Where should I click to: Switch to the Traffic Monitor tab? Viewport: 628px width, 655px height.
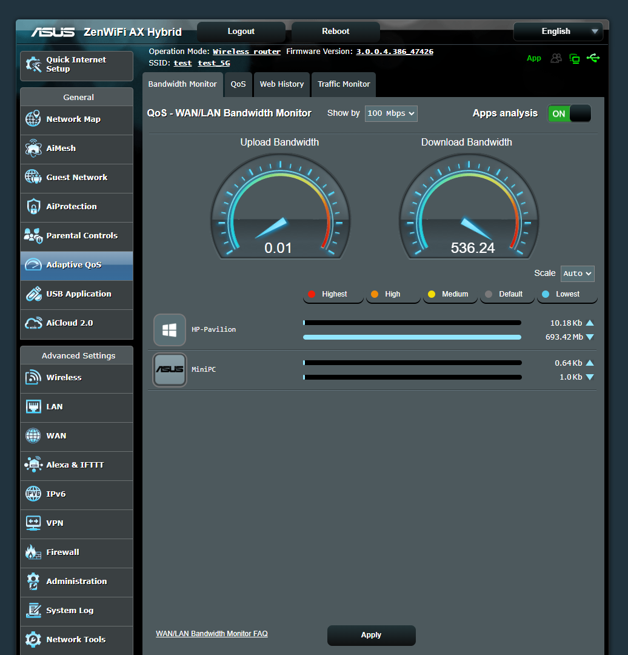point(343,84)
